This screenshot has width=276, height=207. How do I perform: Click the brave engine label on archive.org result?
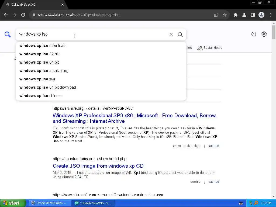(x=177, y=146)
